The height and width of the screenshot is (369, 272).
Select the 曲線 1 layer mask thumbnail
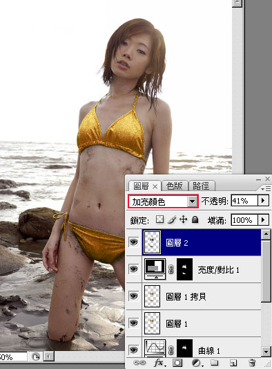click(x=185, y=350)
